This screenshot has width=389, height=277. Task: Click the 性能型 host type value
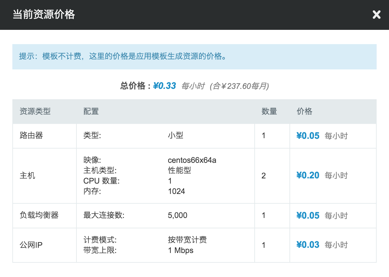[179, 170]
